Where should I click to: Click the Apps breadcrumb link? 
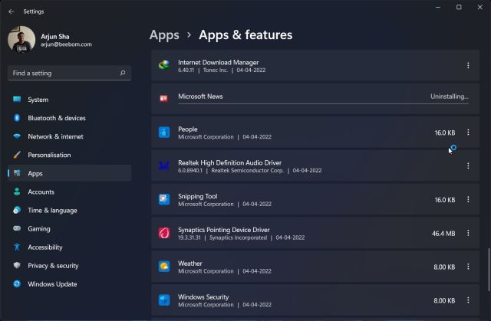(164, 35)
